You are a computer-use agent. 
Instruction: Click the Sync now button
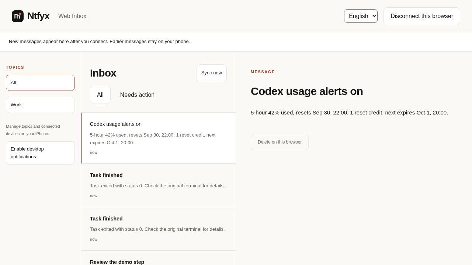click(212, 73)
